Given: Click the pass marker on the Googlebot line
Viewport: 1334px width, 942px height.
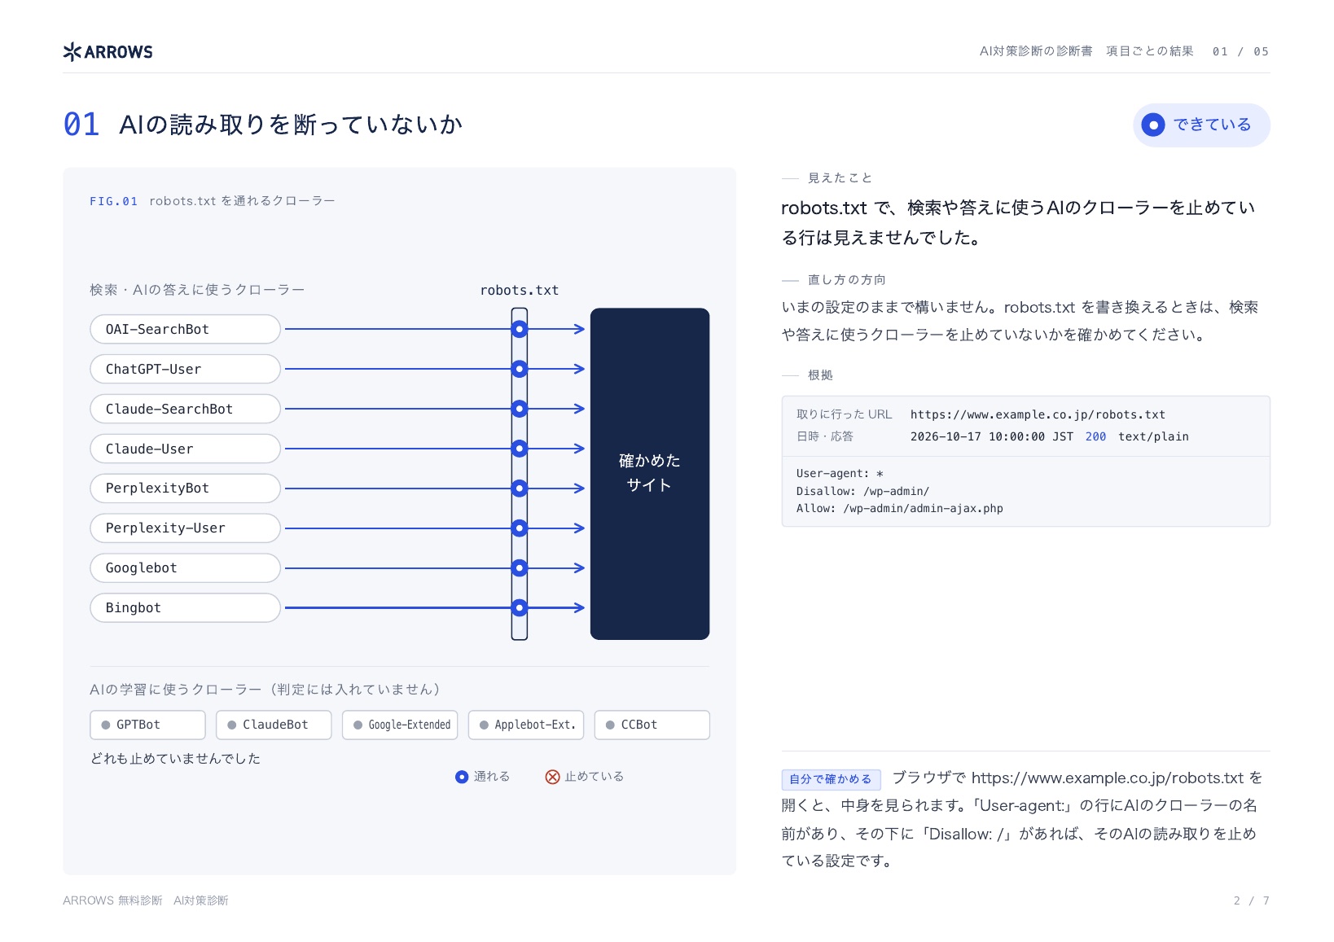Looking at the screenshot, I should [x=520, y=568].
